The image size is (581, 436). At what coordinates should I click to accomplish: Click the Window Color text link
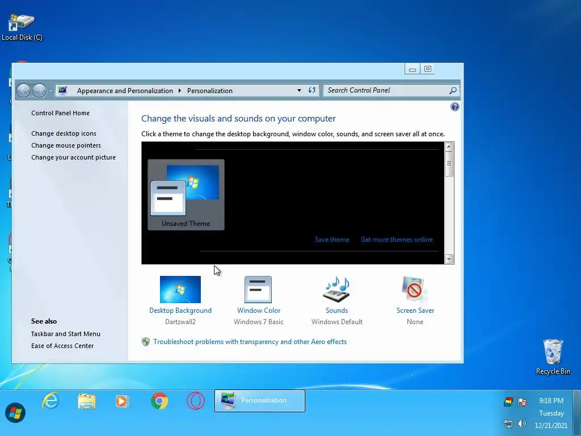tap(259, 311)
